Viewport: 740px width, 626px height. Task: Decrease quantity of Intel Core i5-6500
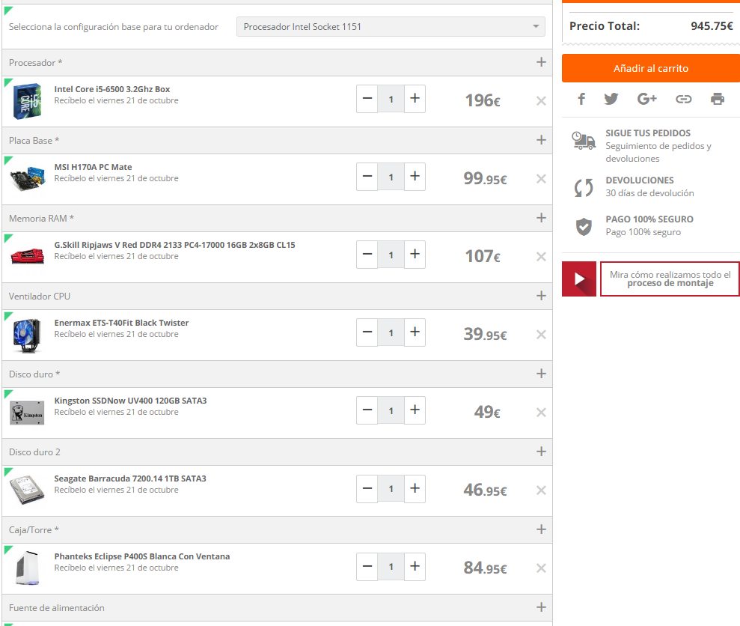(x=367, y=99)
